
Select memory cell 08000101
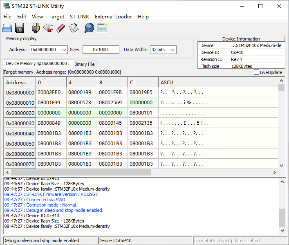(143, 113)
